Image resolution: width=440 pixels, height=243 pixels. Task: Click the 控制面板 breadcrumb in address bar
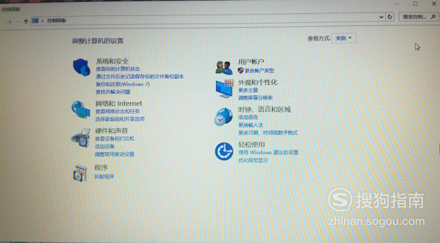click(57, 20)
